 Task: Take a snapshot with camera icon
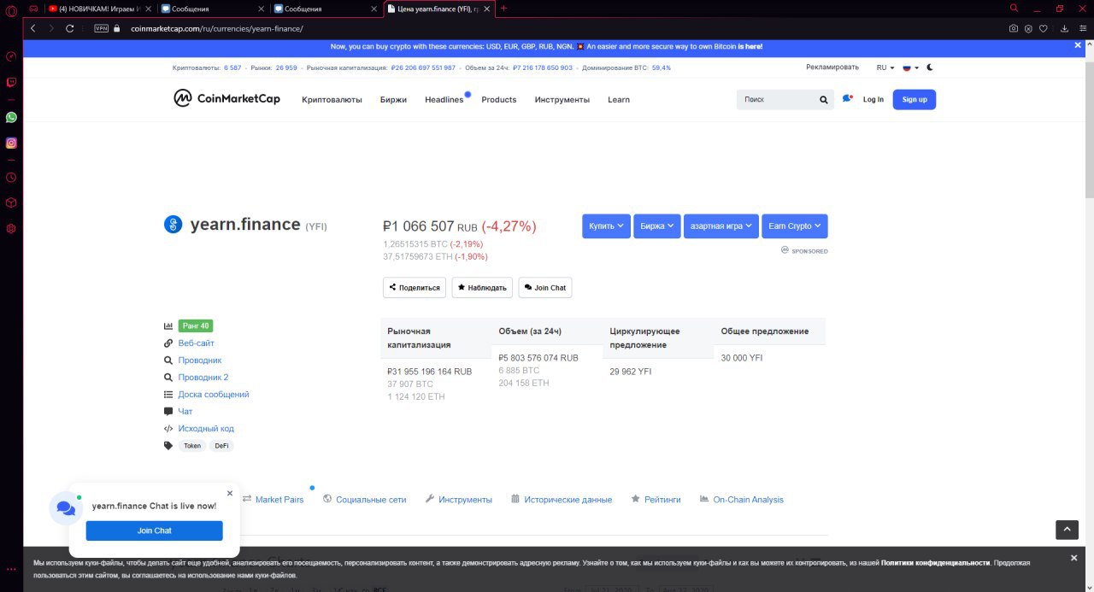(x=1014, y=28)
